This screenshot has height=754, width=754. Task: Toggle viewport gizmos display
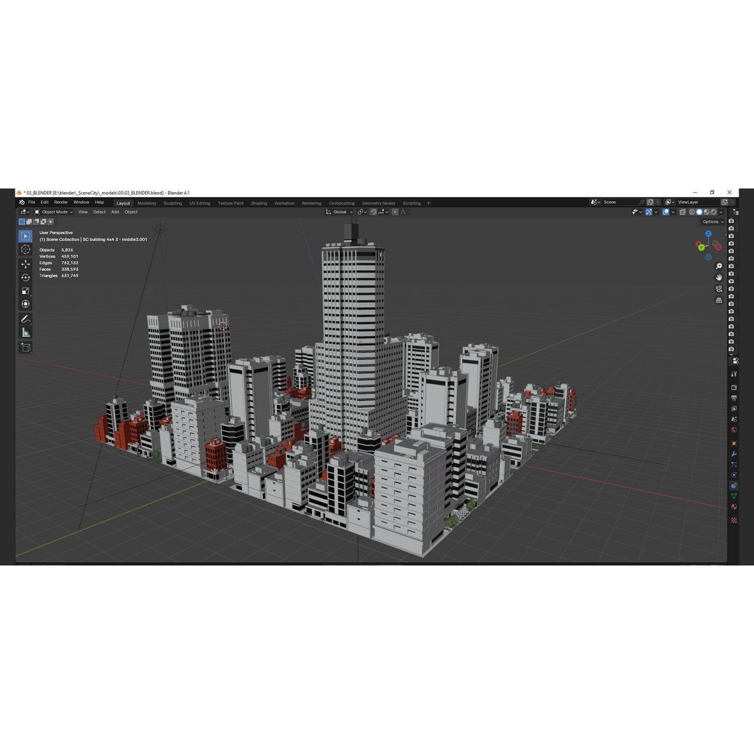click(649, 212)
